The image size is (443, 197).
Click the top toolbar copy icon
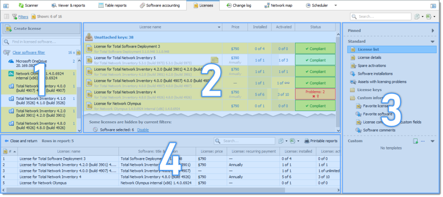click(x=417, y=17)
